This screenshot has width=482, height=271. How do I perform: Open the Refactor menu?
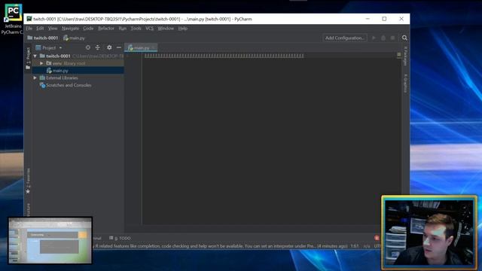coord(106,29)
